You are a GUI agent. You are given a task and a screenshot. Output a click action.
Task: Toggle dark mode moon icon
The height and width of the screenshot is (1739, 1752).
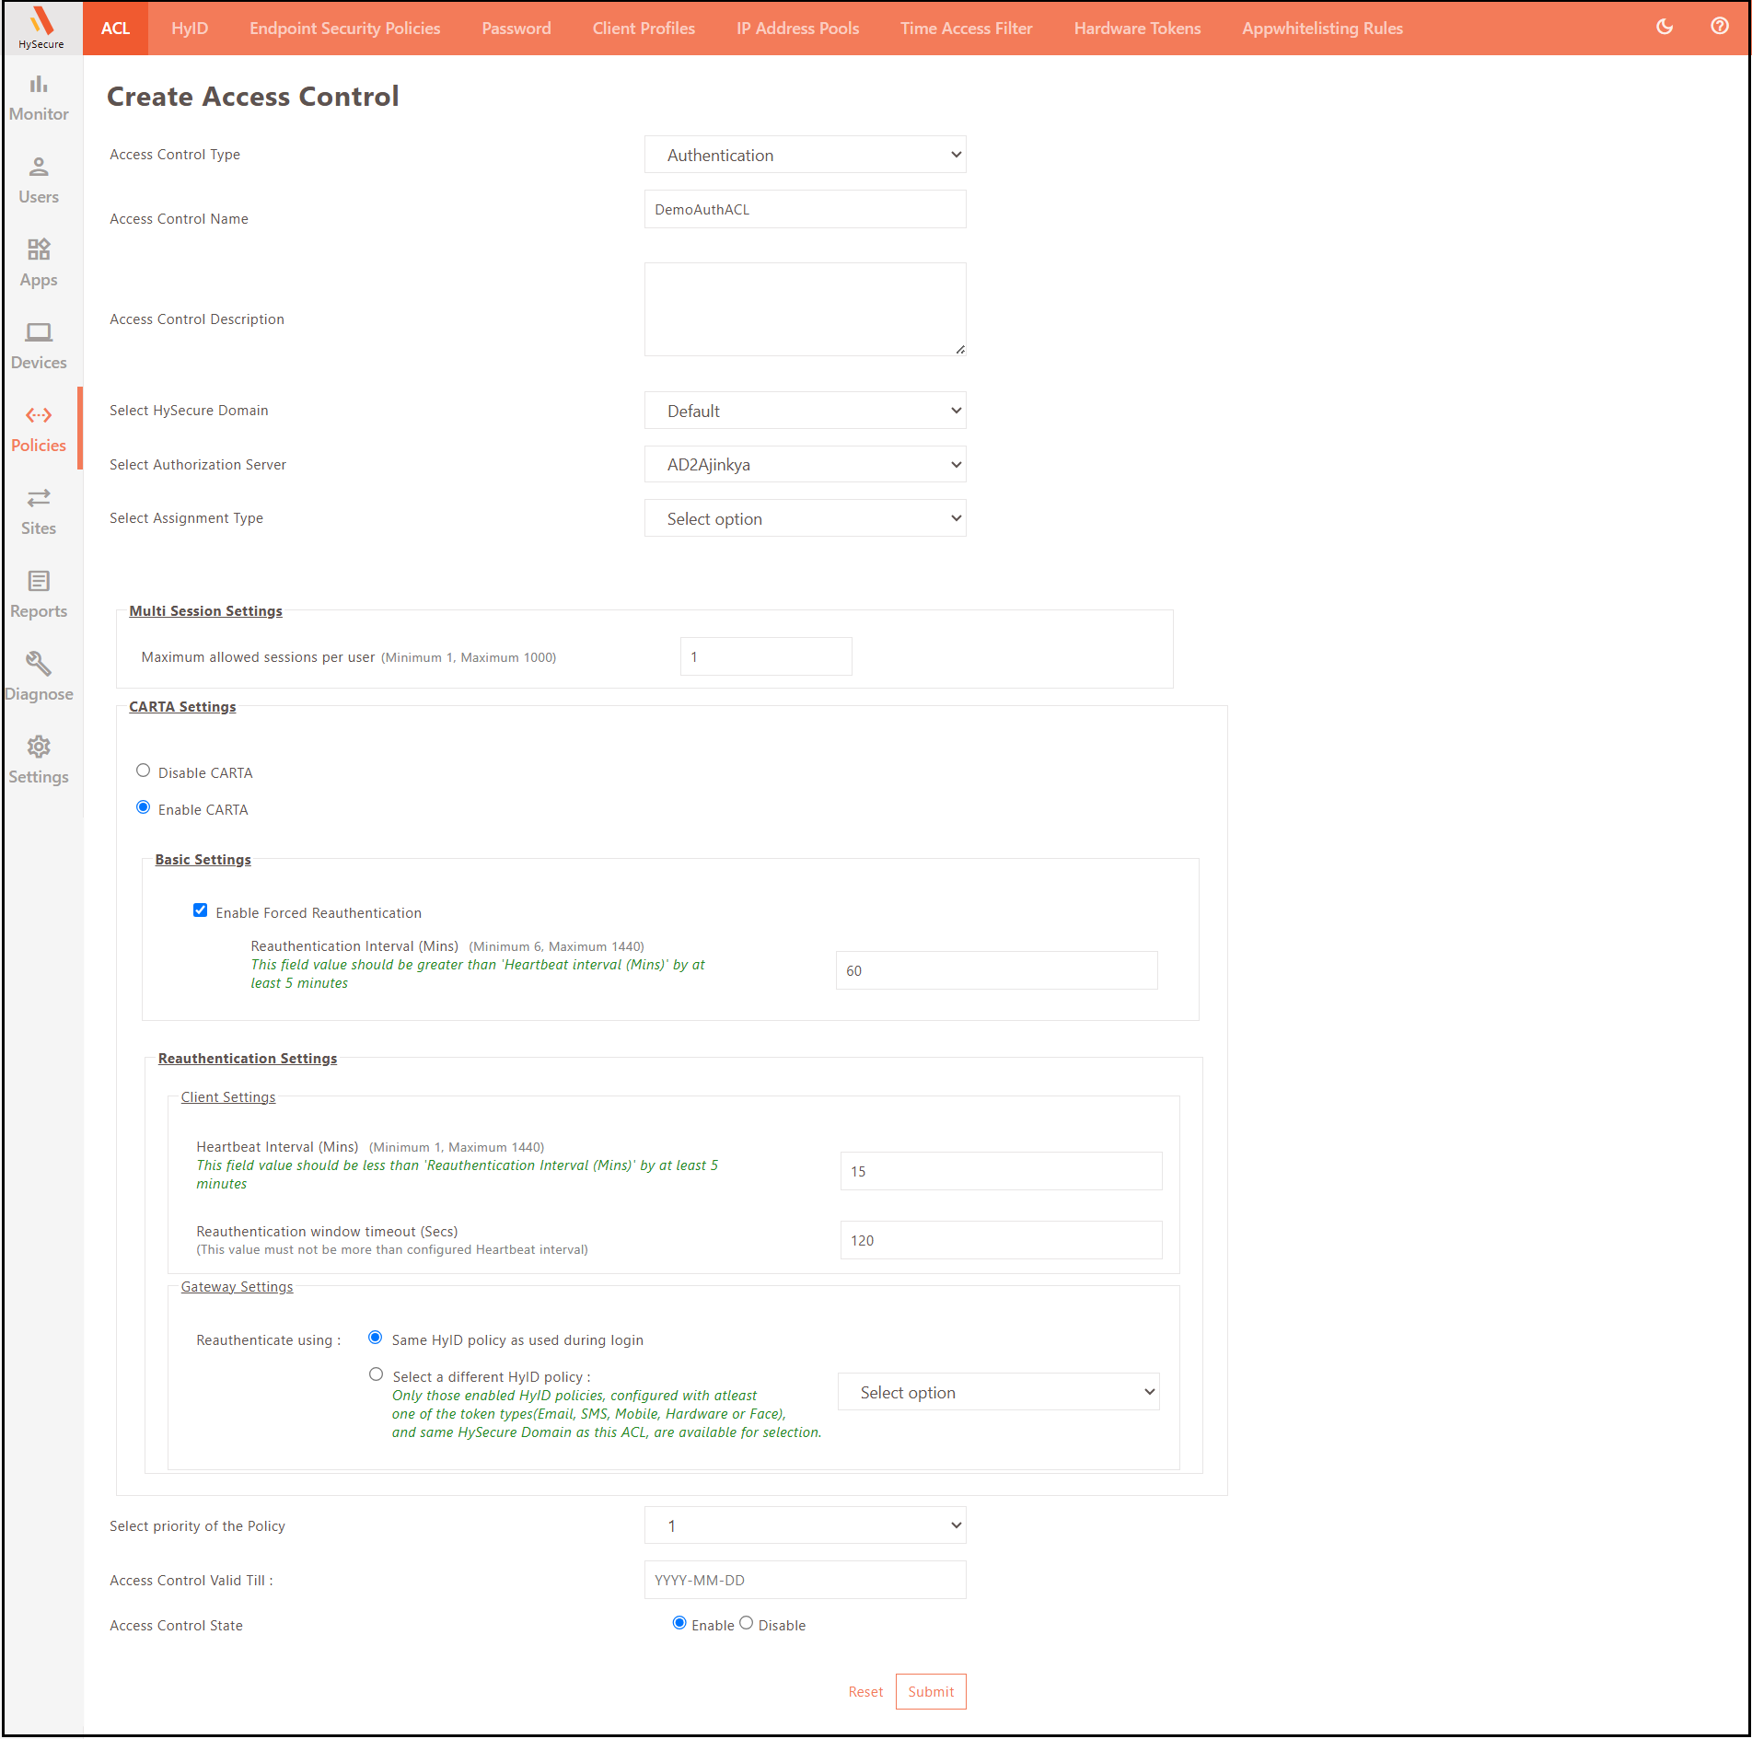1665,27
